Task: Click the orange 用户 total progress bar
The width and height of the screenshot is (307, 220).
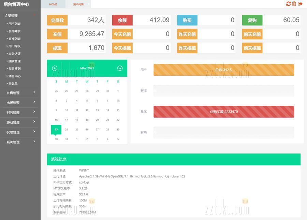Action: [x=223, y=70]
